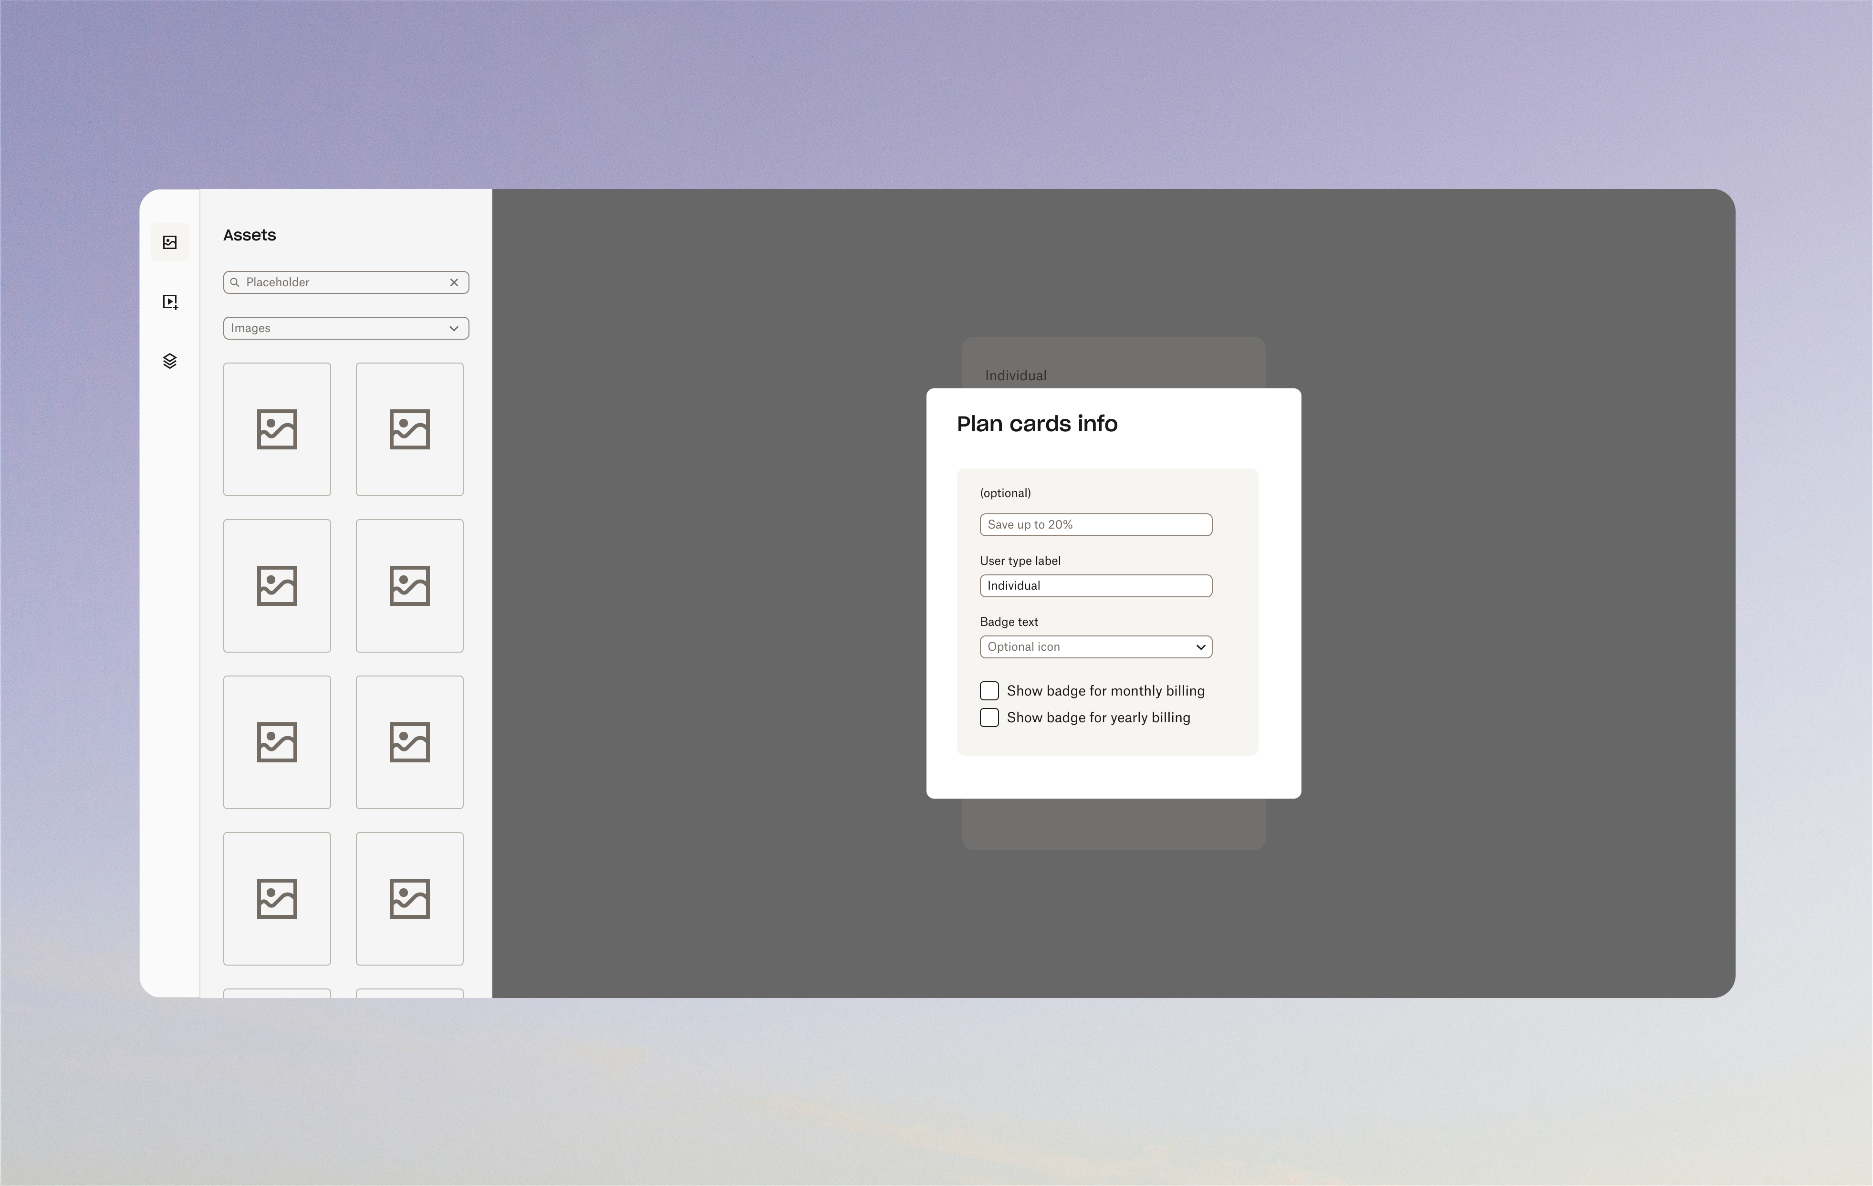Select the fourth-row right image thumbnail

[409, 898]
